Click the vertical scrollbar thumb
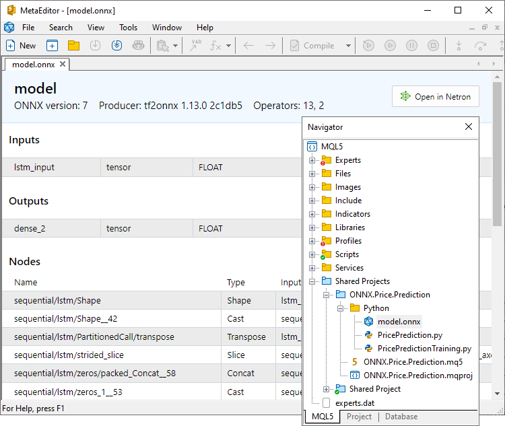 498,154
